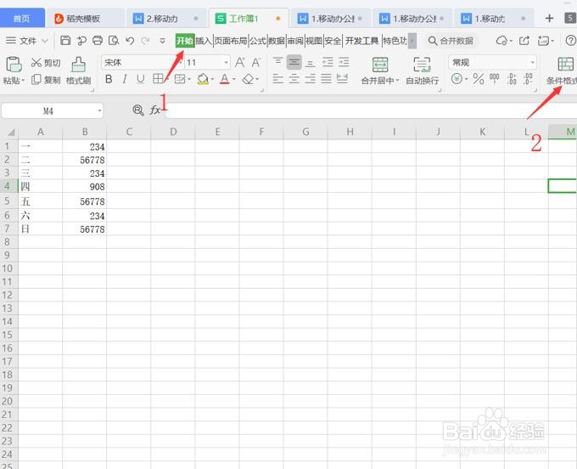The width and height of the screenshot is (577, 469).
Task: Justify text alignment
Action: click(326, 78)
